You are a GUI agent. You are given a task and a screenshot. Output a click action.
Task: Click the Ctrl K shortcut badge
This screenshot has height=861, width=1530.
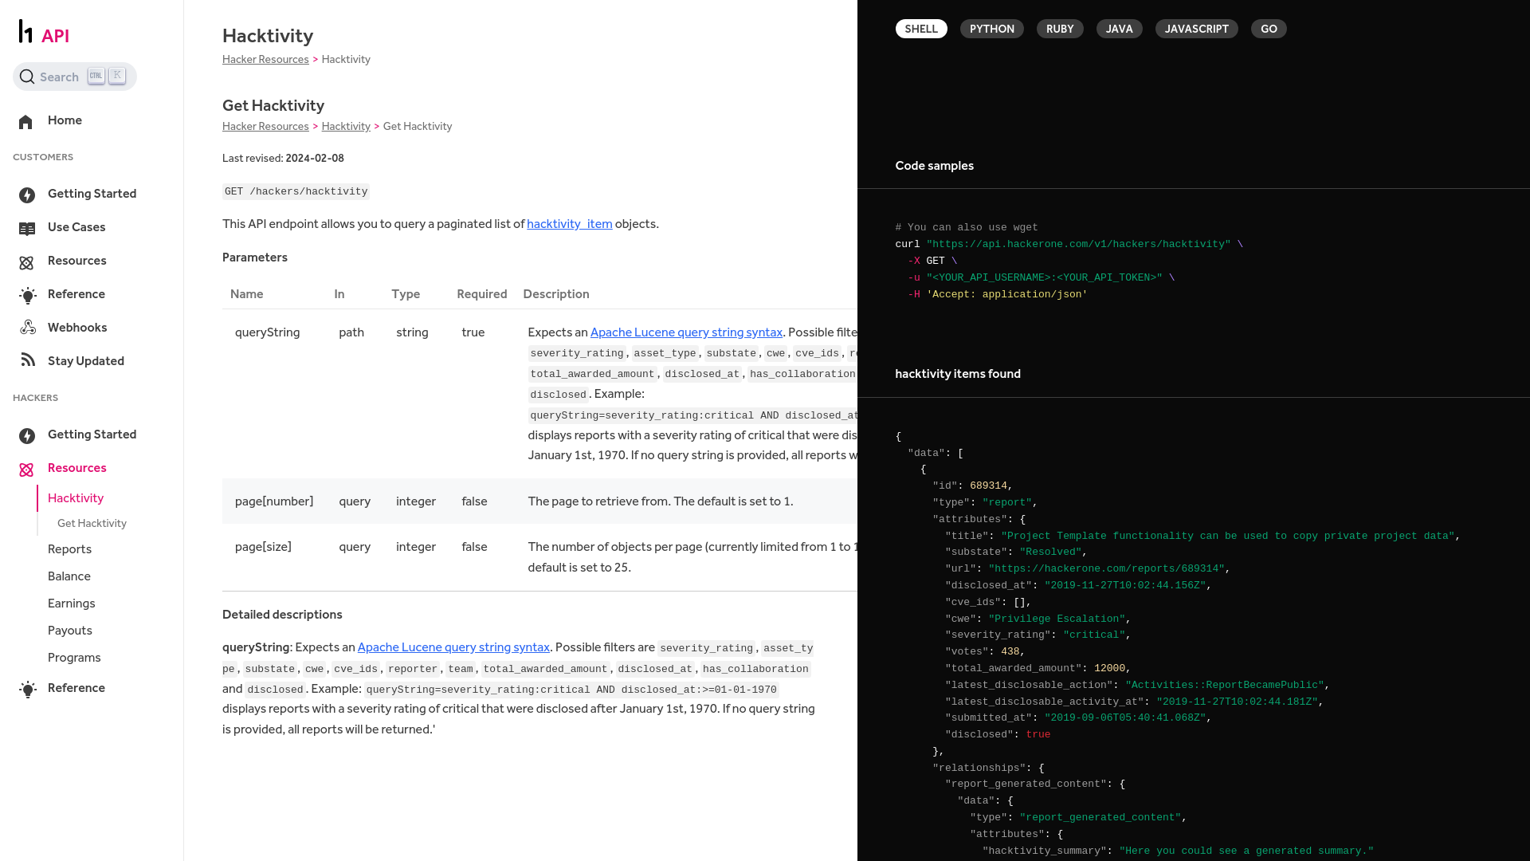107,76
